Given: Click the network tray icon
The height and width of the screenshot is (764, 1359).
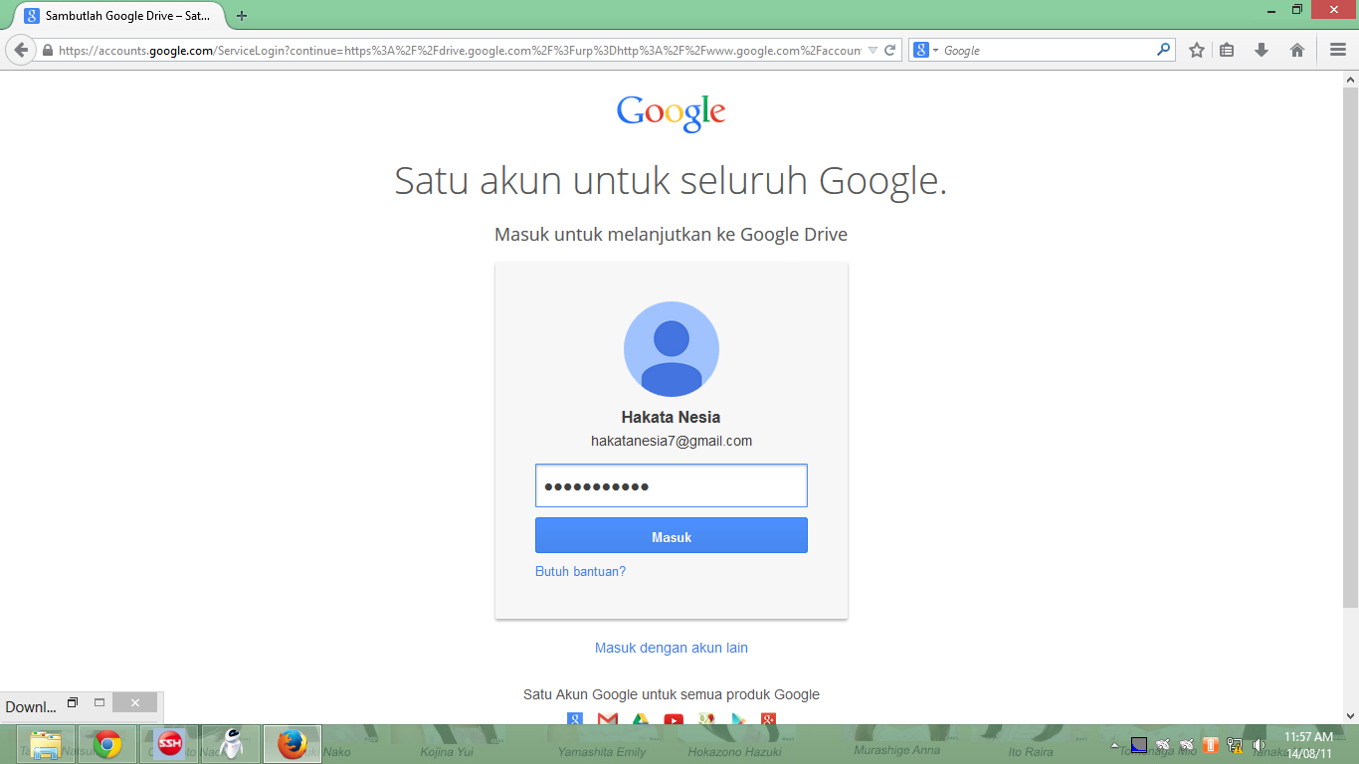Looking at the screenshot, I should click(1235, 744).
